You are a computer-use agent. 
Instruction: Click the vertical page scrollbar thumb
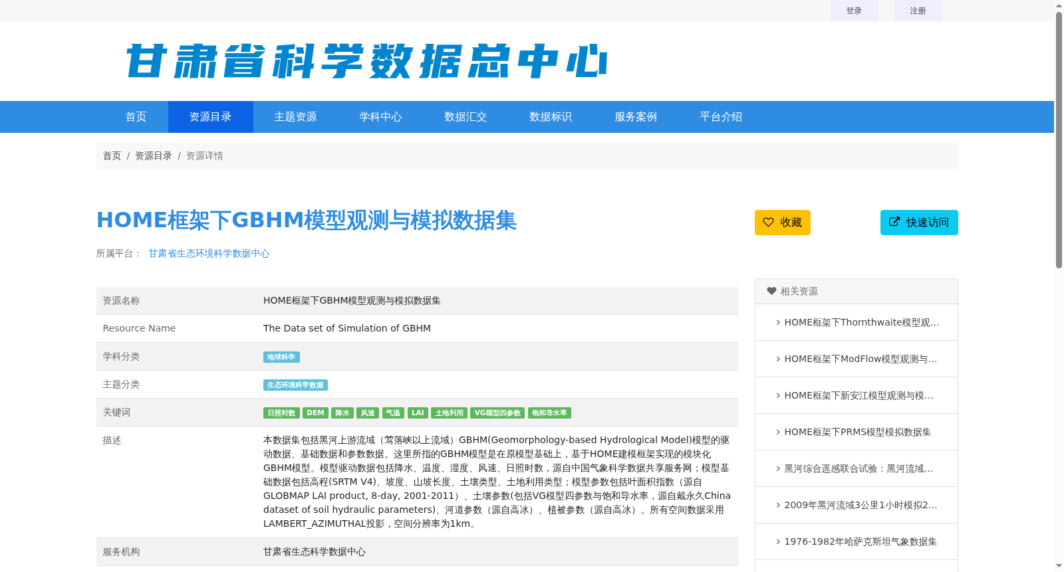click(1059, 140)
